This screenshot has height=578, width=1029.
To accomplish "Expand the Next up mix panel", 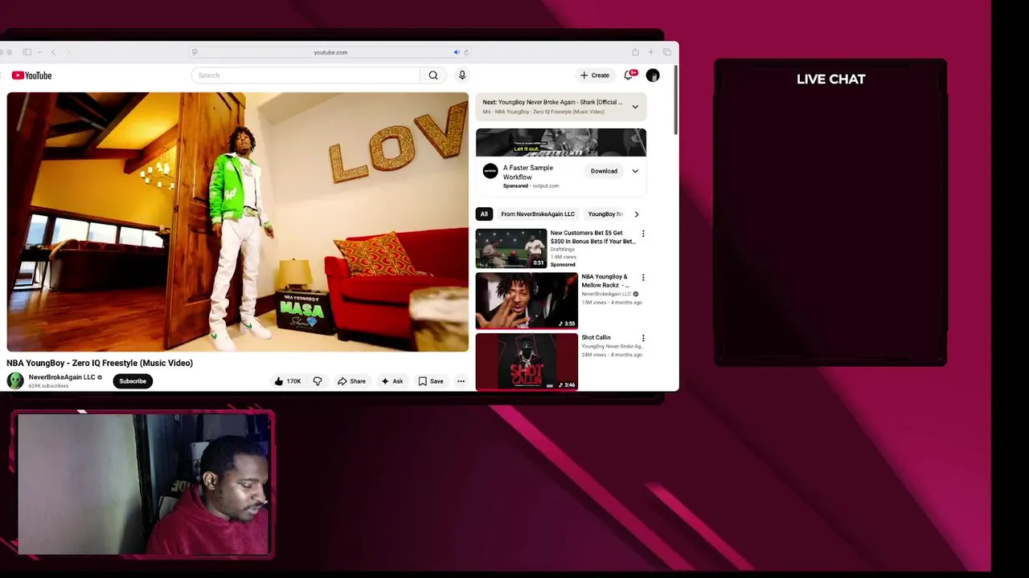I will [x=635, y=107].
